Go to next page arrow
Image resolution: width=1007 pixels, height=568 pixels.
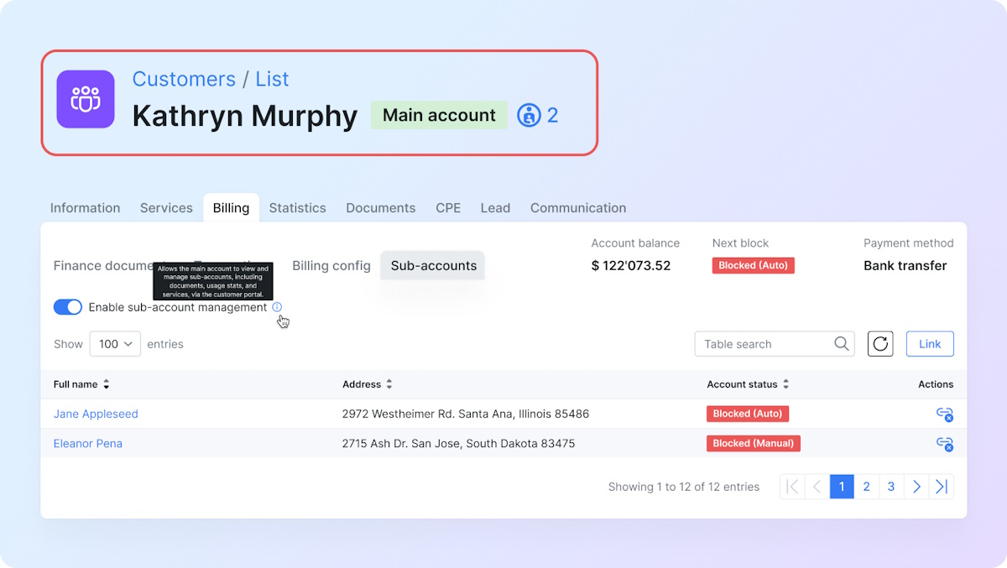coord(916,487)
